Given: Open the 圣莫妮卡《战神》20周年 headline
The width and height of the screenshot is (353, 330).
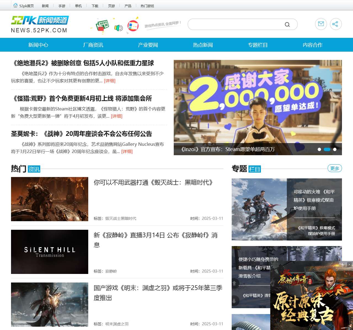Looking at the screenshot, I should [x=82, y=134].
